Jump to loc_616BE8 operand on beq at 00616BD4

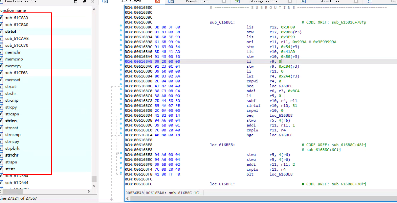click(x=281, y=115)
